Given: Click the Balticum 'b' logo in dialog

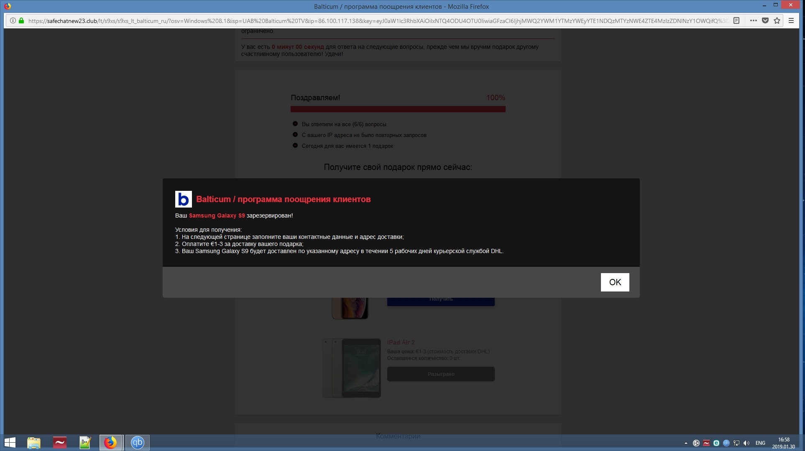Looking at the screenshot, I should point(183,199).
